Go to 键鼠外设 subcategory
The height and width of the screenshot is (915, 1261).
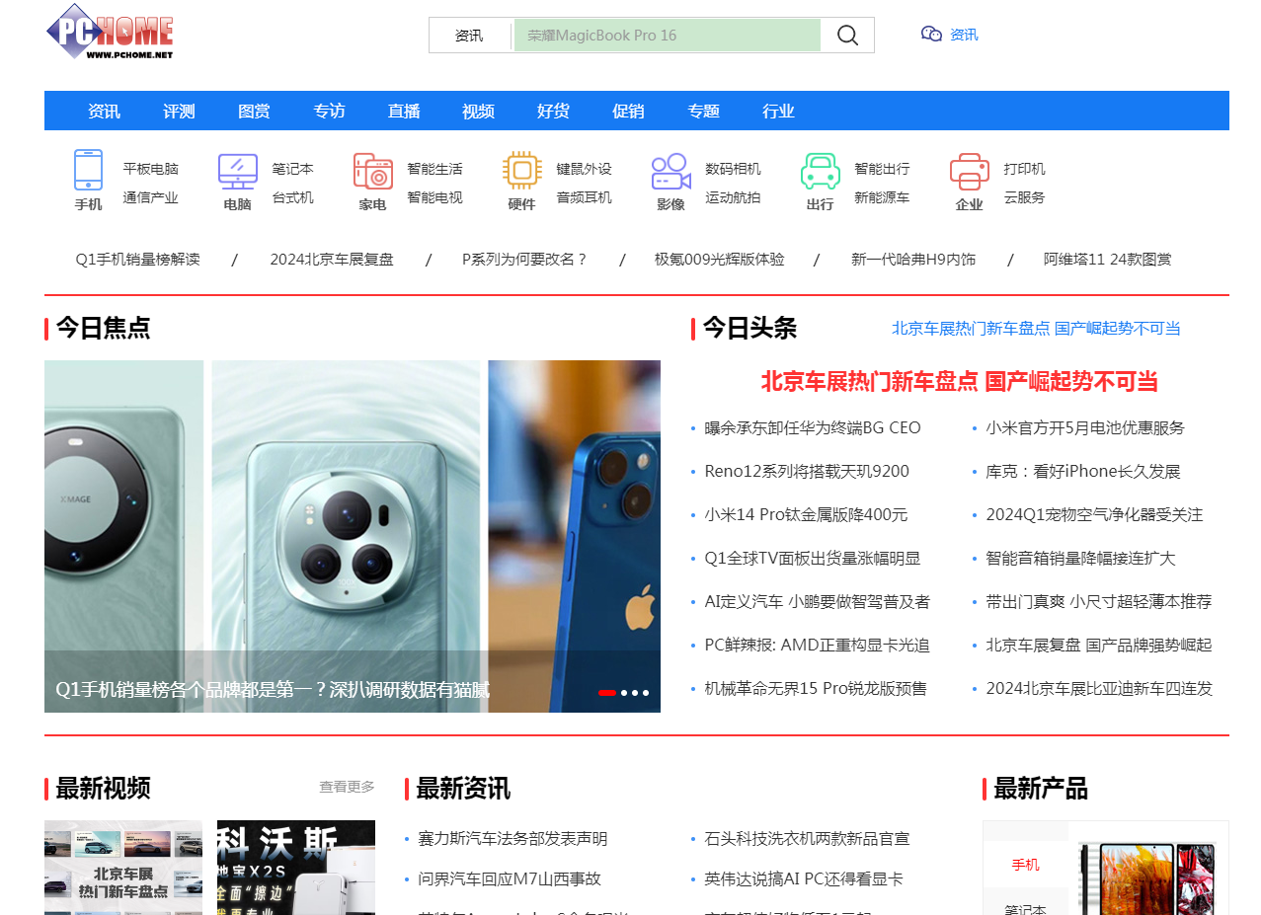tap(584, 169)
